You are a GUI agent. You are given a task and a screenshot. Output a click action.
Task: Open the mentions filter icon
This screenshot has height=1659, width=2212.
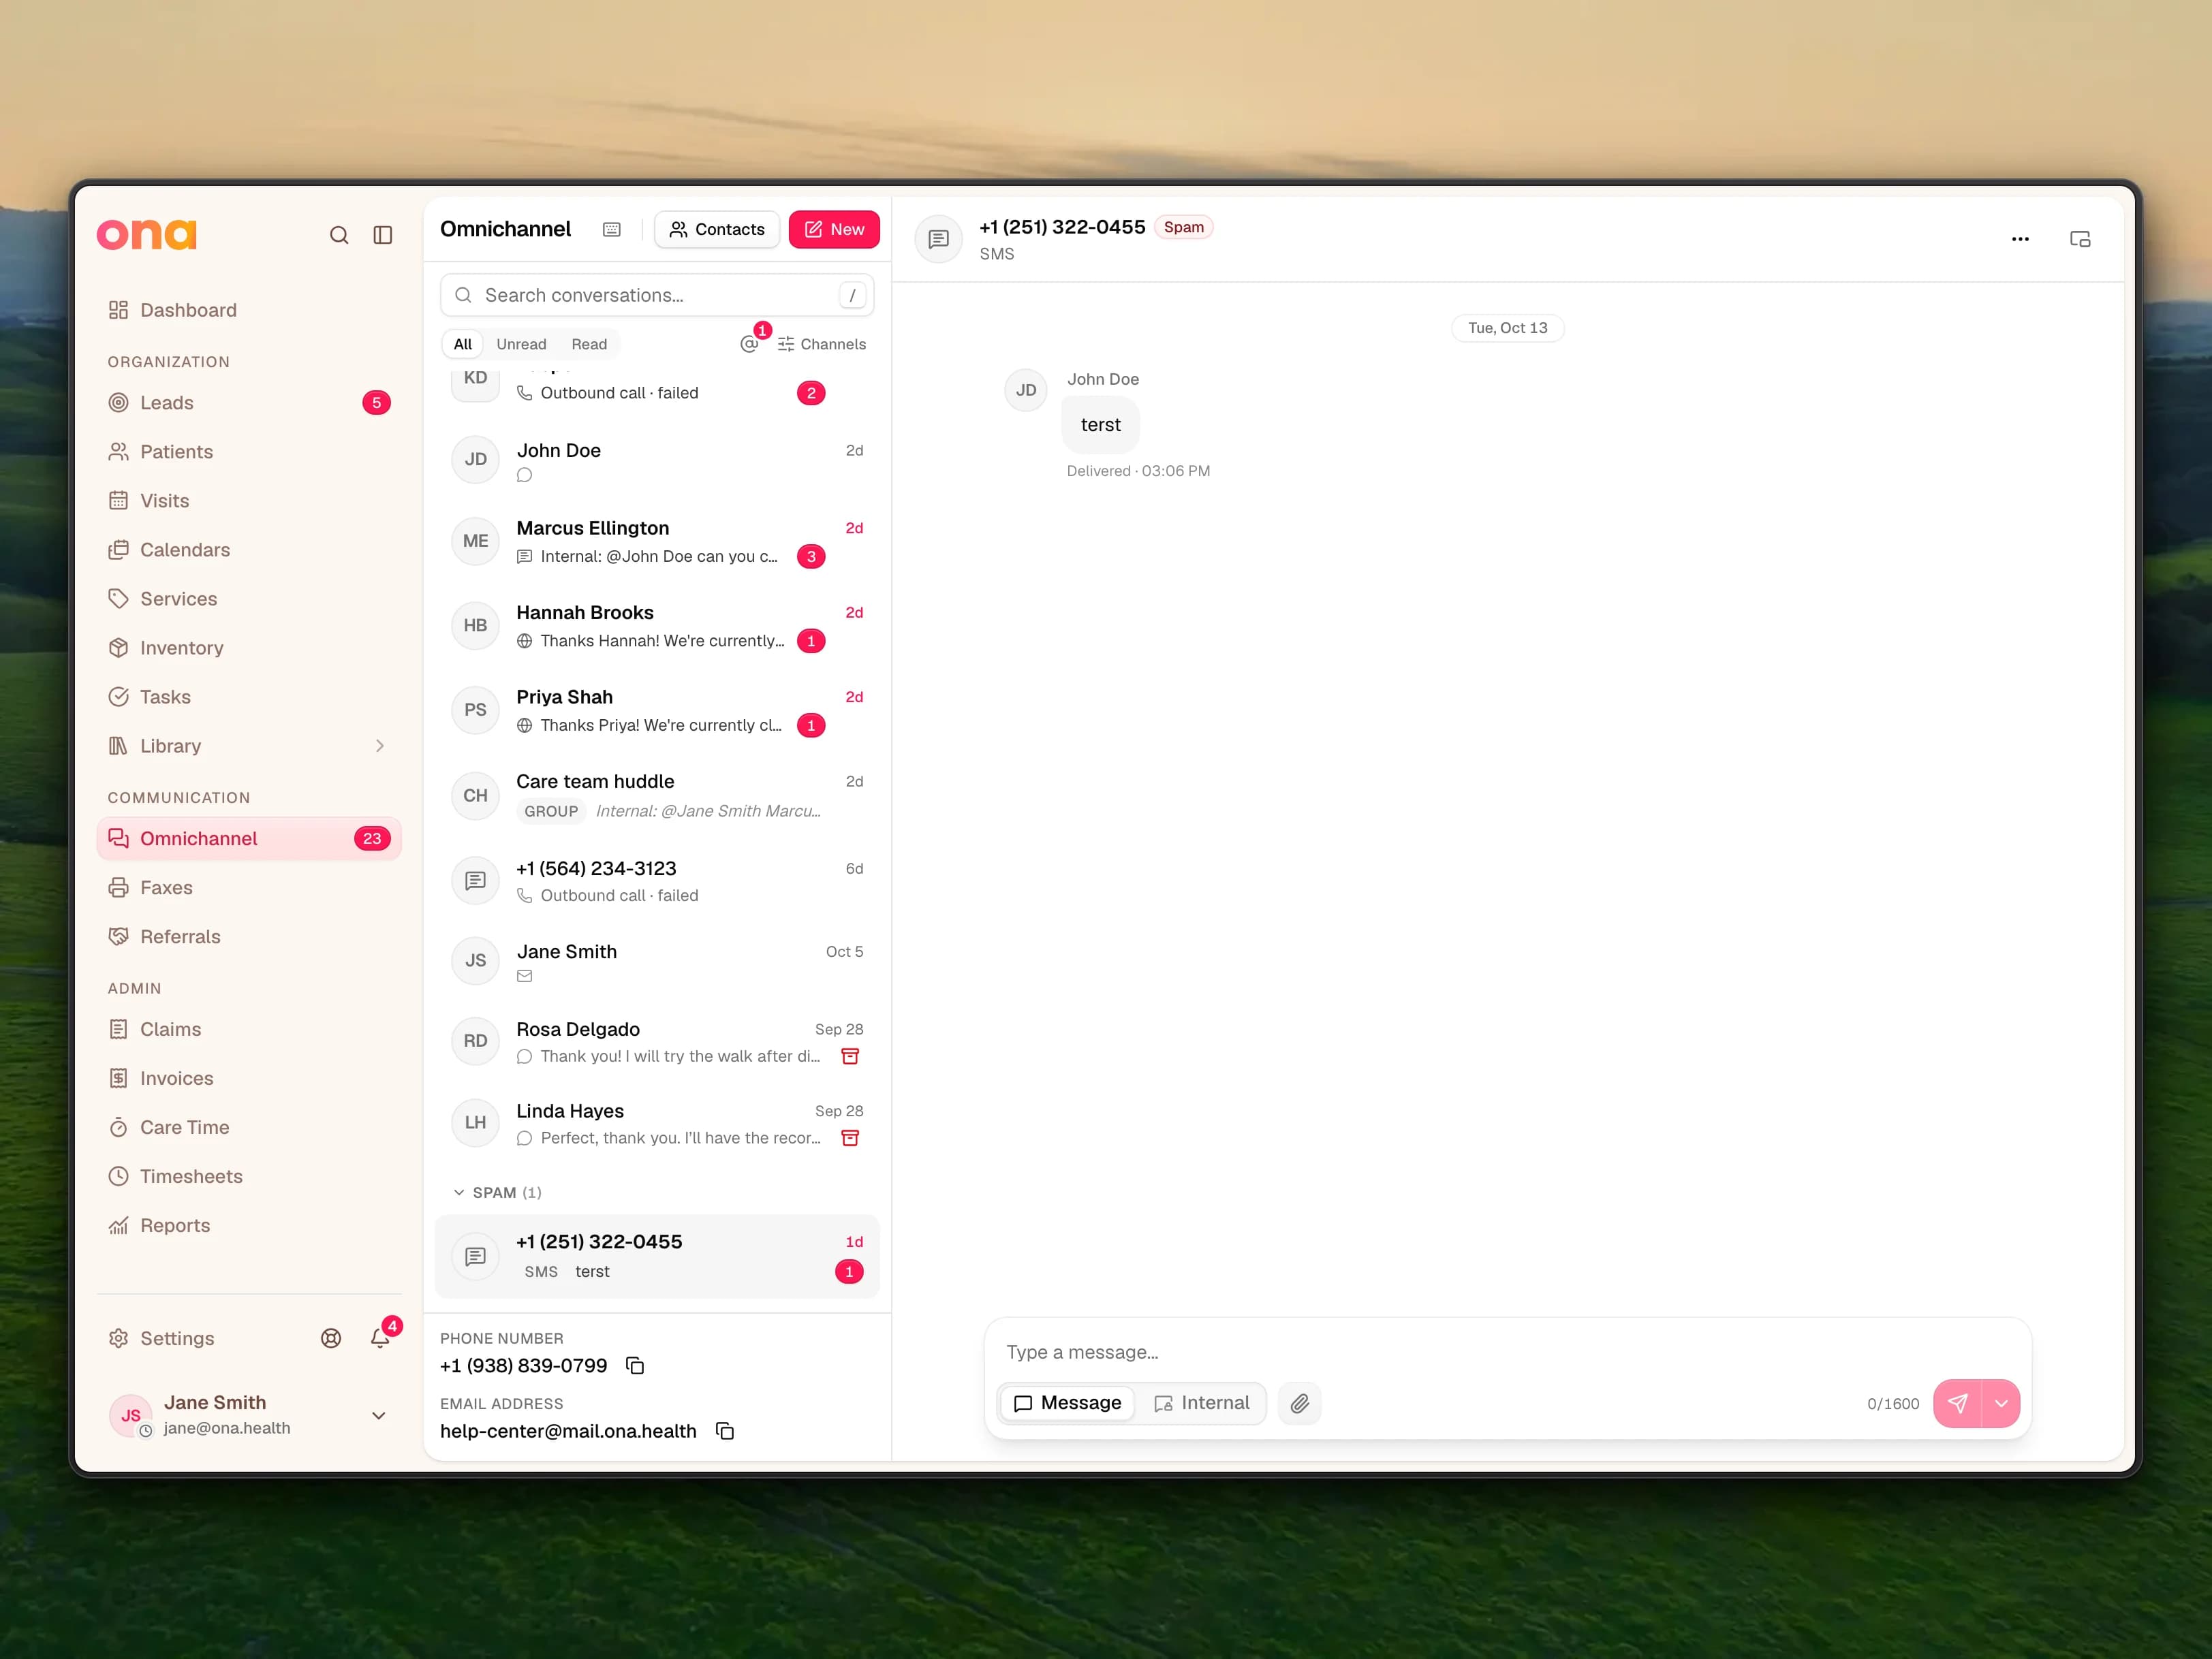click(x=749, y=344)
